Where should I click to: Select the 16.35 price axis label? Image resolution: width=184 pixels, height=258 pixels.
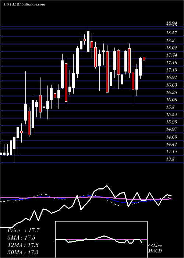point(171,92)
